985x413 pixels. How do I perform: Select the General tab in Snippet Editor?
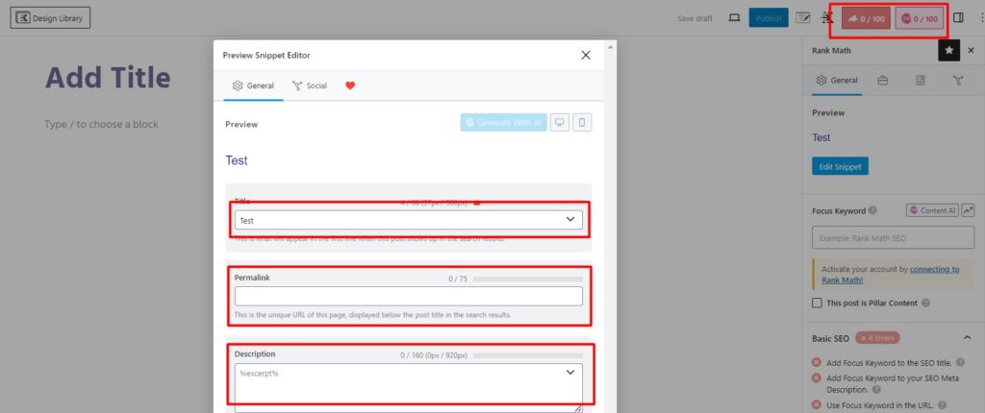coord(253,86)
